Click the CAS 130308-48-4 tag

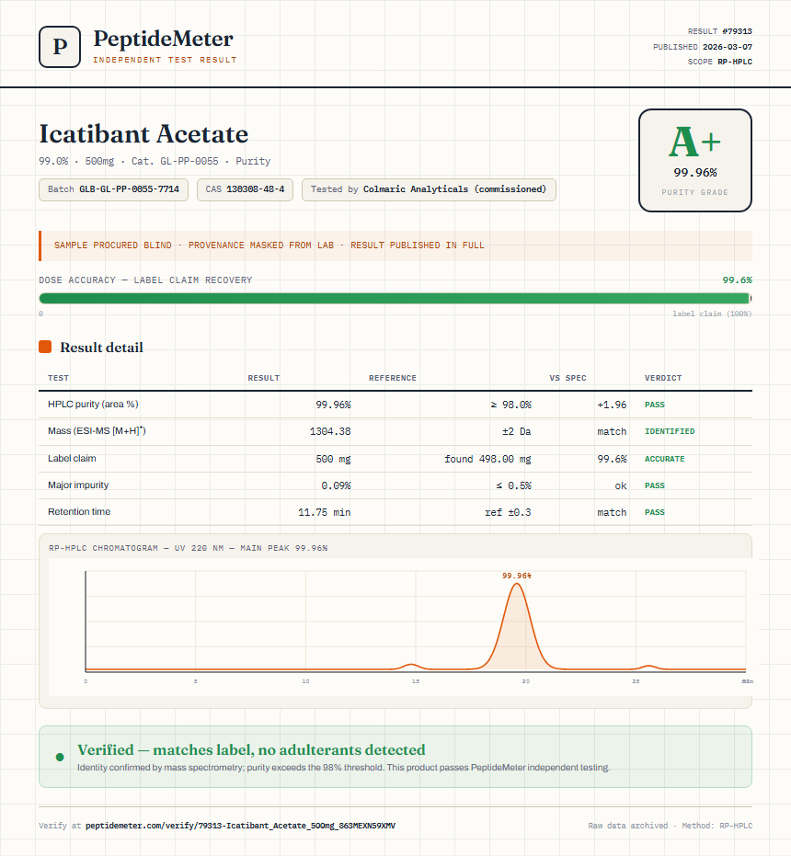click(245, 189)
